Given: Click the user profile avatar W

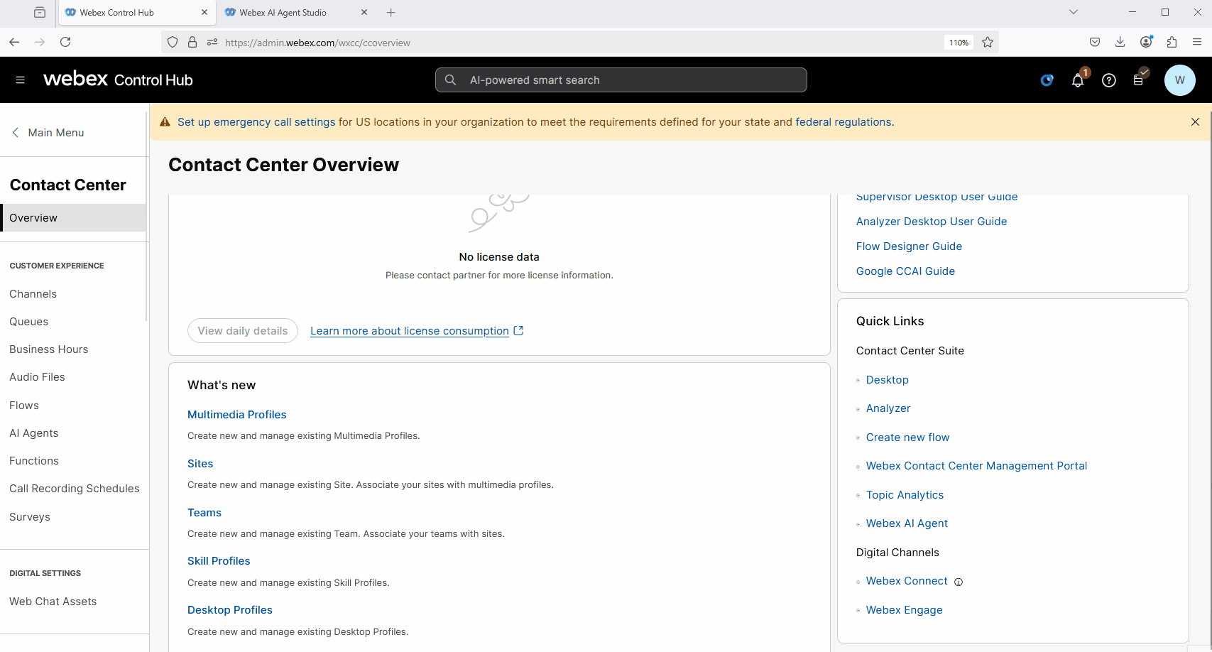Looking at the screenshot, I should click(x=1179, y=80).
